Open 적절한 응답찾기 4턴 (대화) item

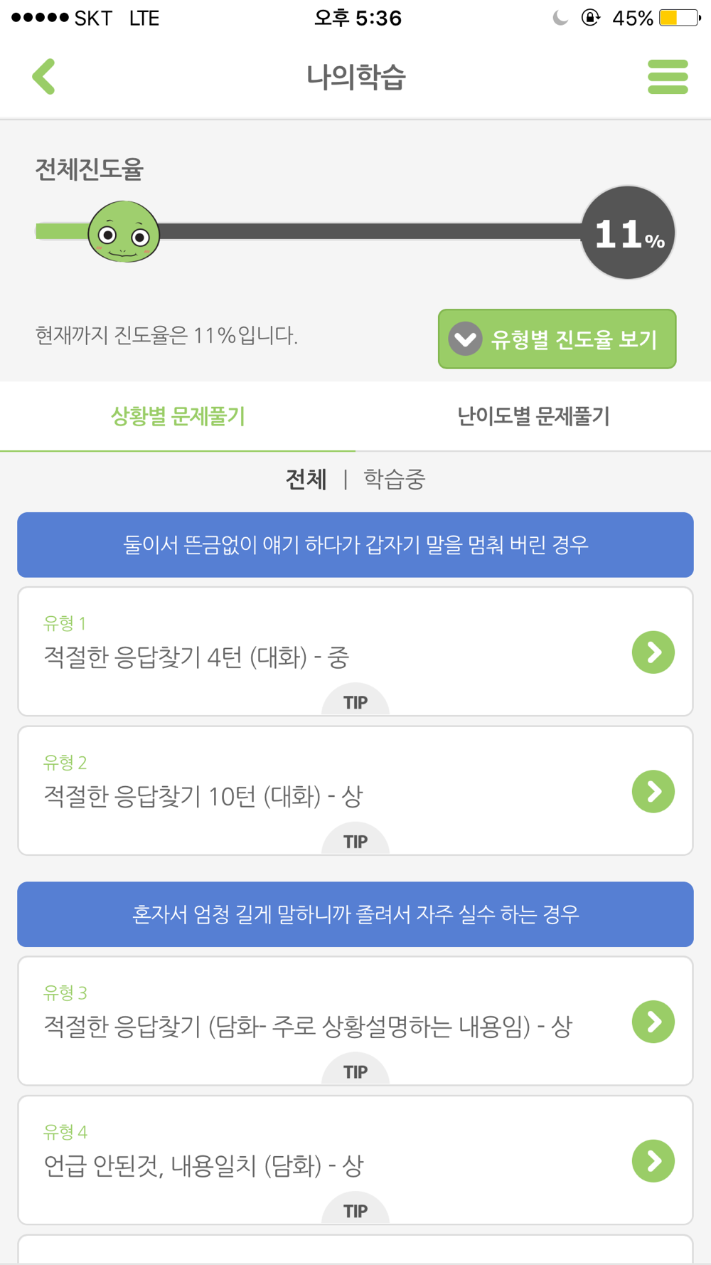[196, 657]
